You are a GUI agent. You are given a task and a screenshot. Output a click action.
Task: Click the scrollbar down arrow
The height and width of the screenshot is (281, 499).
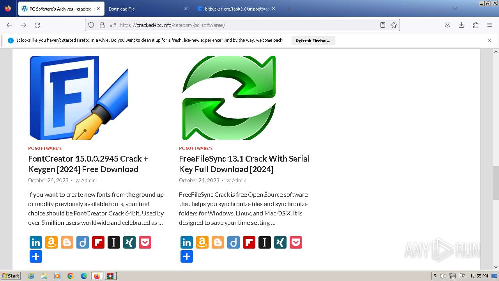[x=496, y=267]
